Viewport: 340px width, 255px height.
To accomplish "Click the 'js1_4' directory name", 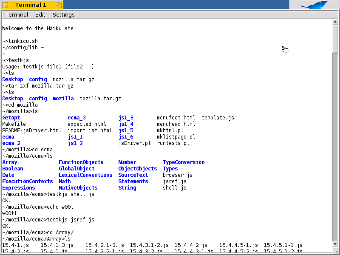I will coord(126,124).
